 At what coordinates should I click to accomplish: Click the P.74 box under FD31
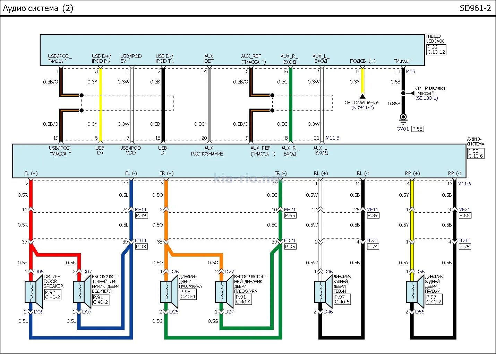373,247
